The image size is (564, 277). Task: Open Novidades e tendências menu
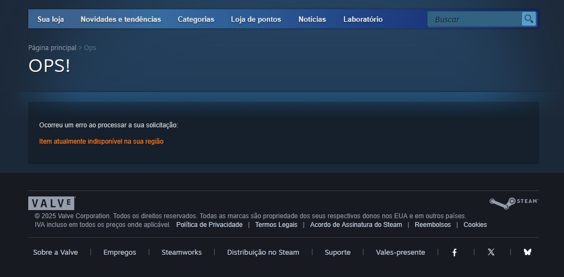point(121,19)
